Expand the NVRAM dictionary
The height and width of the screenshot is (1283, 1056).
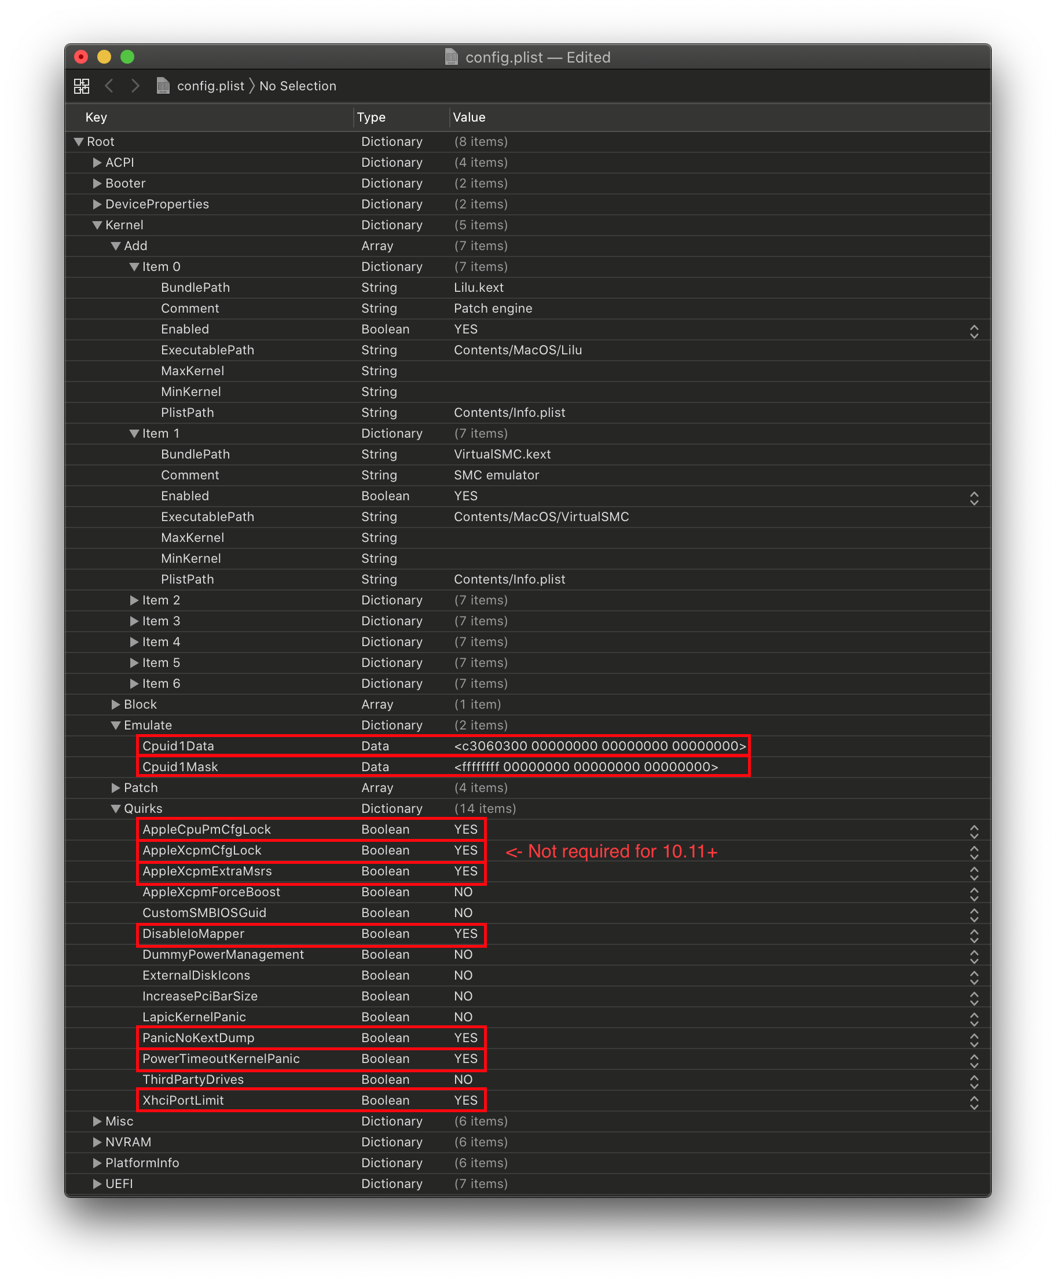(97, 1142)
